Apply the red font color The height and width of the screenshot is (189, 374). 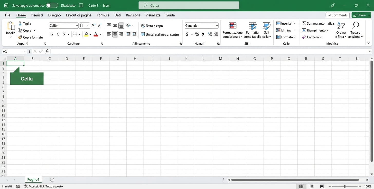(96, 34)
